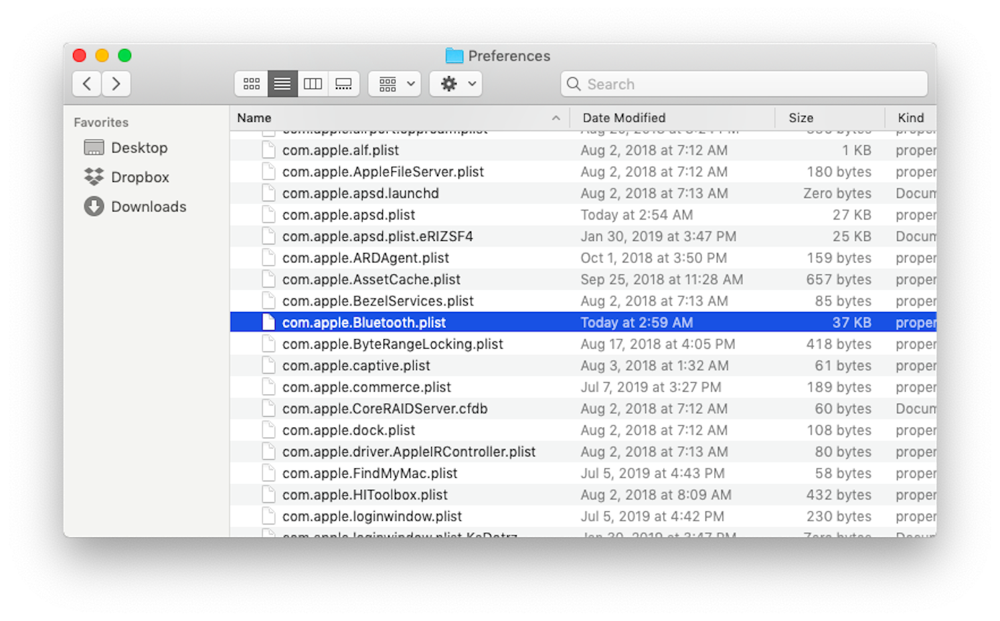Switch to gallery view mode
The width and height of the screenshot is (1000, 621).
click(x=343, y=84)
